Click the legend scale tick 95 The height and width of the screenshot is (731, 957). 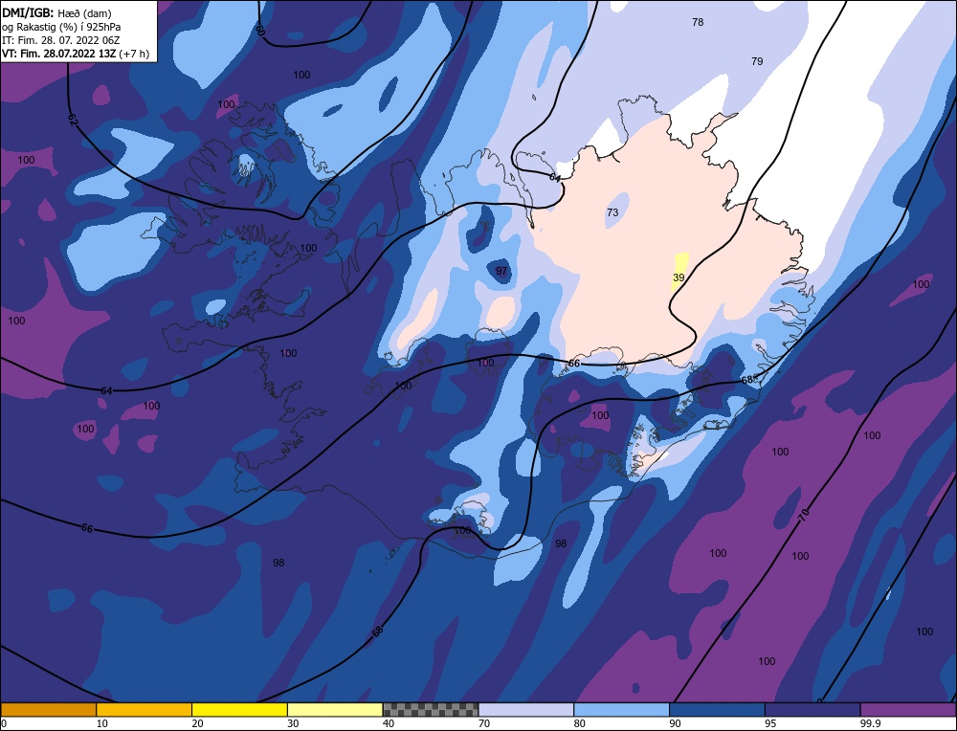pos(770,723)
